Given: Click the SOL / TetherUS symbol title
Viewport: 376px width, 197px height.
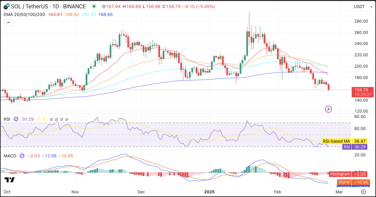Looking at the screenshot, I should pyautogui.click(x=48, y=6).
